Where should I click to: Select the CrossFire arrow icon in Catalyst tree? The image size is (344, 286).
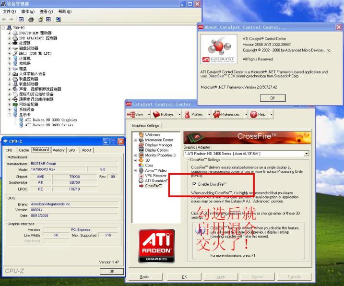[141, 186]
